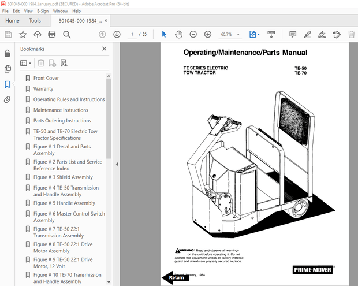Click the Return arrow on the page
Image resolution: width=358 pixels, height=286 pixels.
[x=176, y=277]
